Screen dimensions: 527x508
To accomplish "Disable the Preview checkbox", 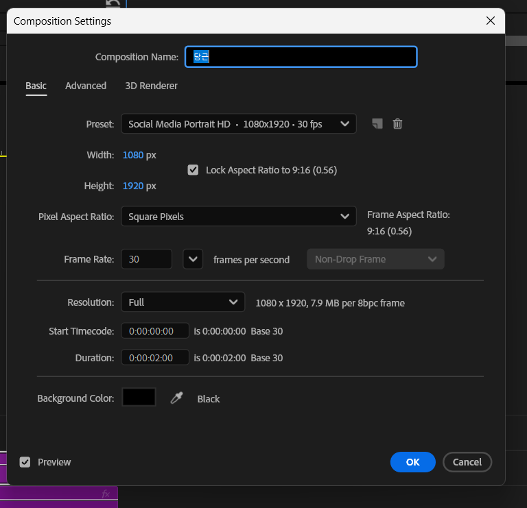I will tap(25, 462).
